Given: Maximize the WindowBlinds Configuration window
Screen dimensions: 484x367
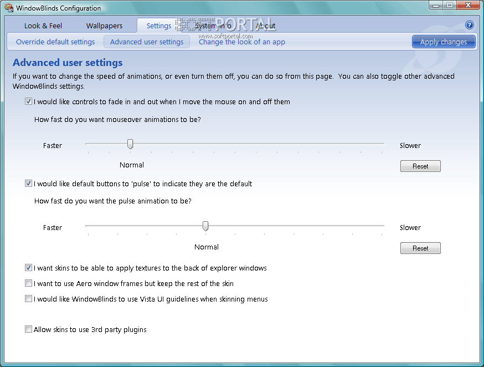Looking at the screenshot, I should [450, 5].
